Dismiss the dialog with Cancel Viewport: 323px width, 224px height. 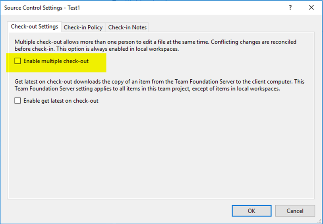[295, 211]
